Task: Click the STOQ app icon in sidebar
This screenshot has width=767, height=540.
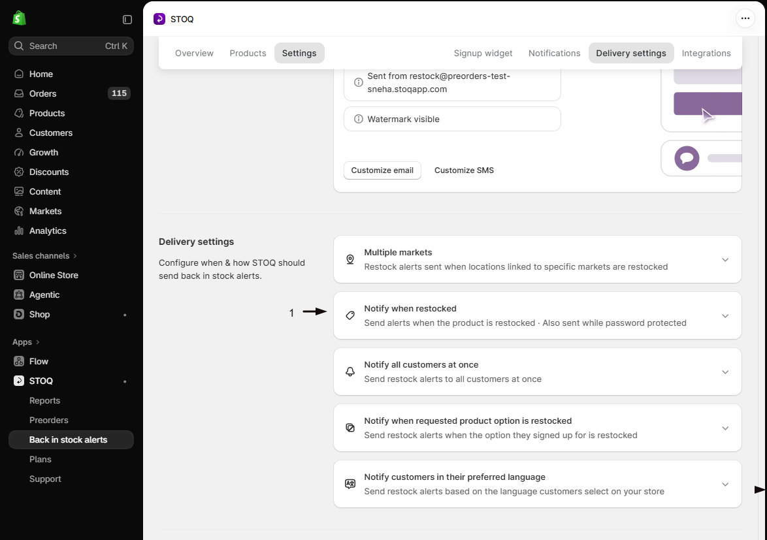Action: (19, 380)
